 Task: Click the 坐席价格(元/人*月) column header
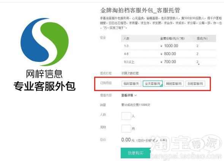[172, 38]
